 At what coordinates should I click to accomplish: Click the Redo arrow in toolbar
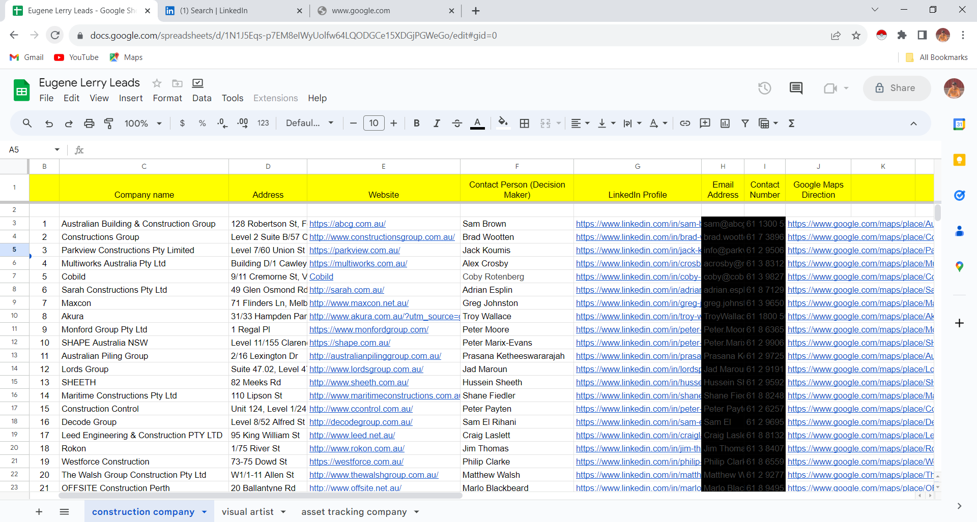[x=69, y=123]
